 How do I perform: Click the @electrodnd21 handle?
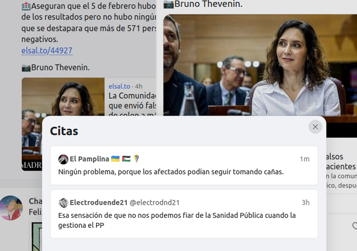(154, 202)
